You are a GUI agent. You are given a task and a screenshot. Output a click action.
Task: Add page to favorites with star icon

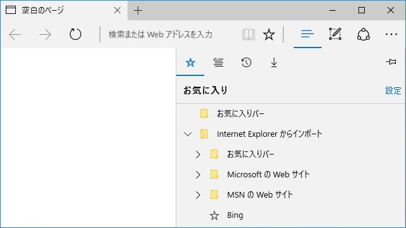click(269, 34)
